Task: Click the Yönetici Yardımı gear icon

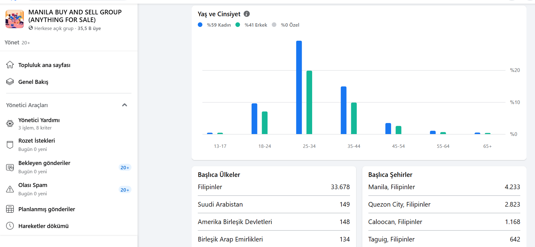Action: [x=10, y=124]
